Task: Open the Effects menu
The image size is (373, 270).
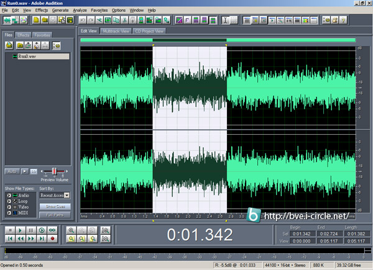Action: (42, 11)
